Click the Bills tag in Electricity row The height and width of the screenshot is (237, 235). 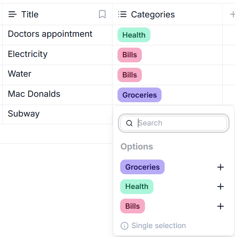[129, 55]
